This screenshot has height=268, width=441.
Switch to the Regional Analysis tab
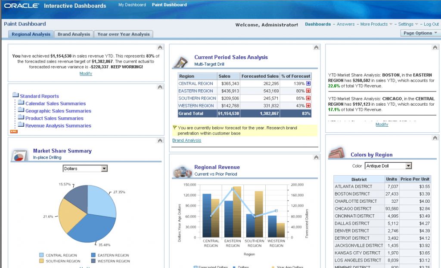pyautogui.click(x=31, y=34)
